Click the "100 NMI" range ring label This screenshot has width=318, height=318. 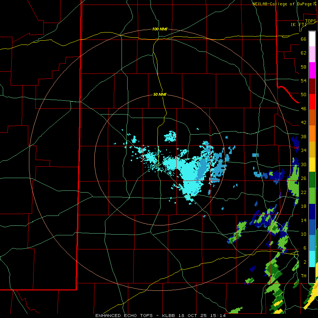point(160,29)
